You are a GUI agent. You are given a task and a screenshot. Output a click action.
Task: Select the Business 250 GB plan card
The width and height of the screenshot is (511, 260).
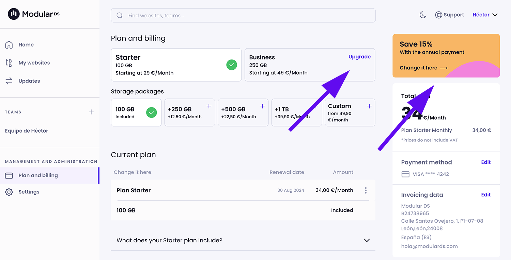coord(310,65)
